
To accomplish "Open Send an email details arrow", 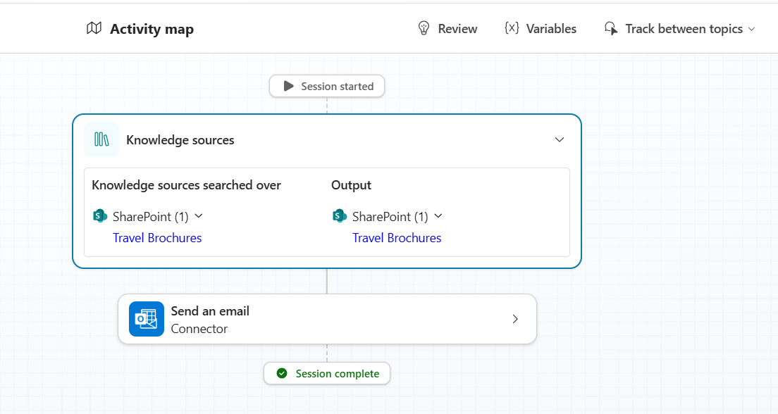I will (x=515, y=319).
